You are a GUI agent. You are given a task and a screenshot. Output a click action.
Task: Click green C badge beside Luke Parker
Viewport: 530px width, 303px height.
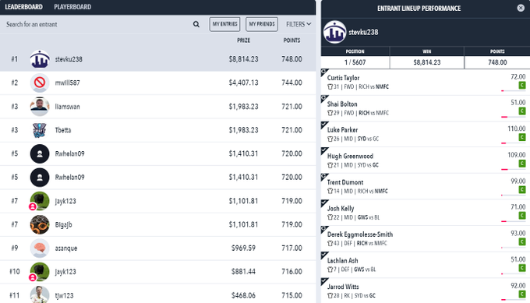(x=522, y=137)
